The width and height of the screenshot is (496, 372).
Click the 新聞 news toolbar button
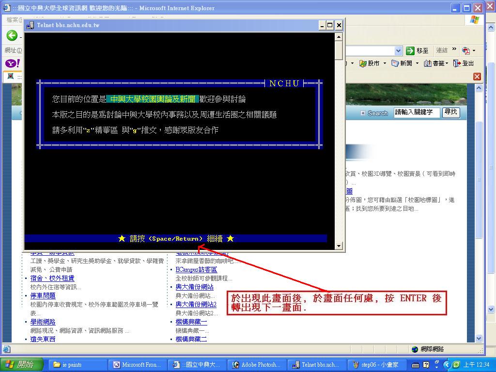[x=402, y=63]
